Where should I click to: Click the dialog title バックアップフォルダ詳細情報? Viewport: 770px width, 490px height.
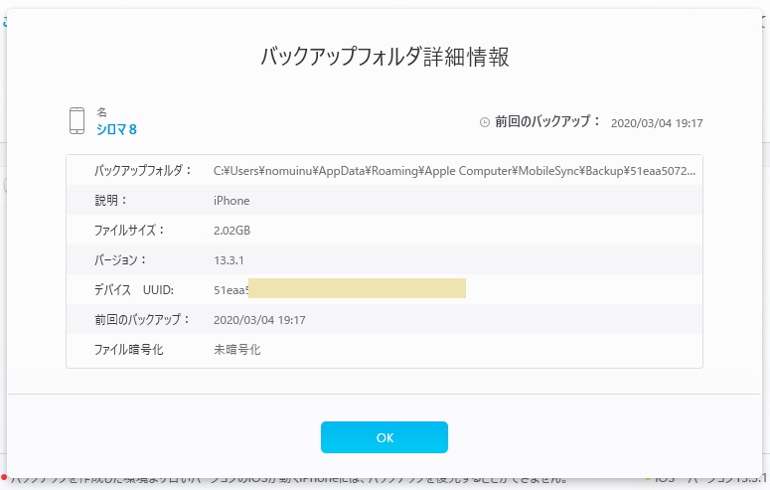click(385, 57)
